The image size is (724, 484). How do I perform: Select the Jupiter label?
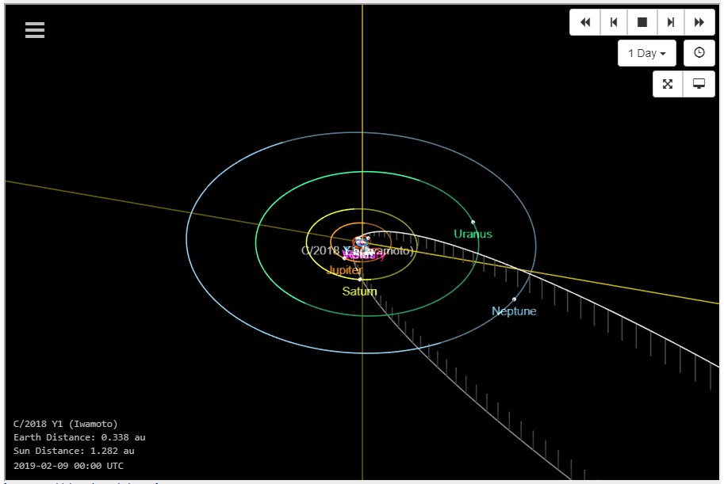point(344,270)
